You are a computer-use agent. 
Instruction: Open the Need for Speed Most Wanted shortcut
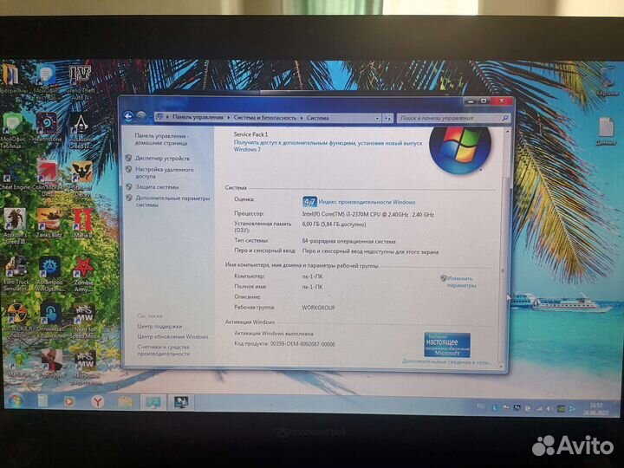tap(83, 322)
